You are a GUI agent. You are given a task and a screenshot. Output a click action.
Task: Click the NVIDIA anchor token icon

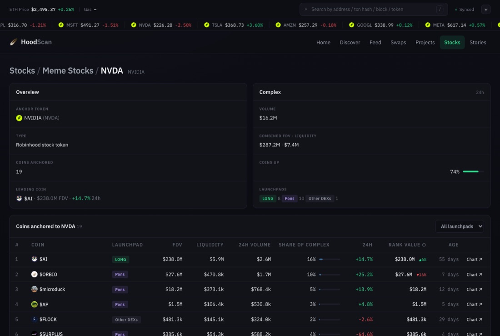pyautogui.click(x=19, y=118)
